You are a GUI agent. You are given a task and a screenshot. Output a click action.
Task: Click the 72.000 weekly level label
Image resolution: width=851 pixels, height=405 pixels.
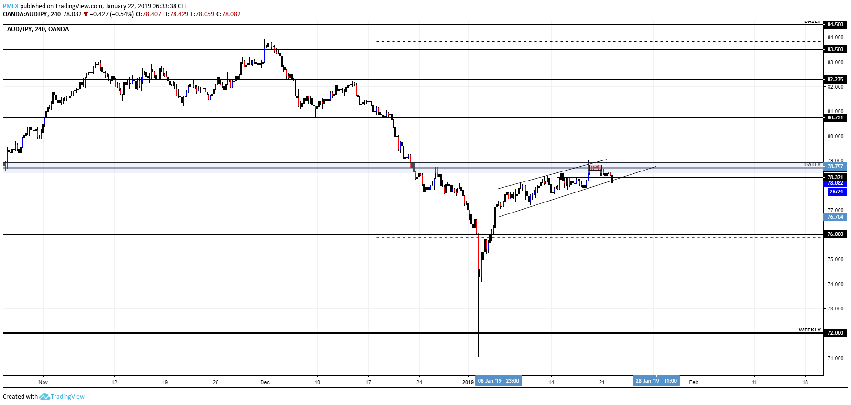pos(835,333)
